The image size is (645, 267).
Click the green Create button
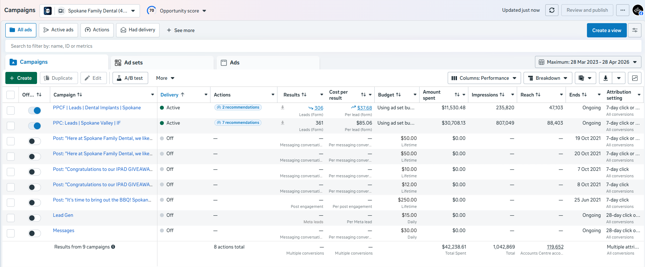(x=21, y=78)
